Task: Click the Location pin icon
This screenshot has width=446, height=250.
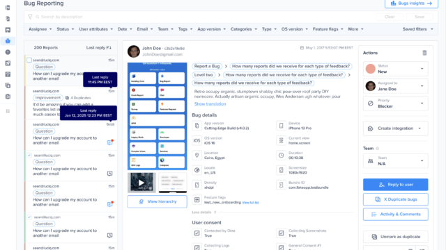Action: [197, 155]
